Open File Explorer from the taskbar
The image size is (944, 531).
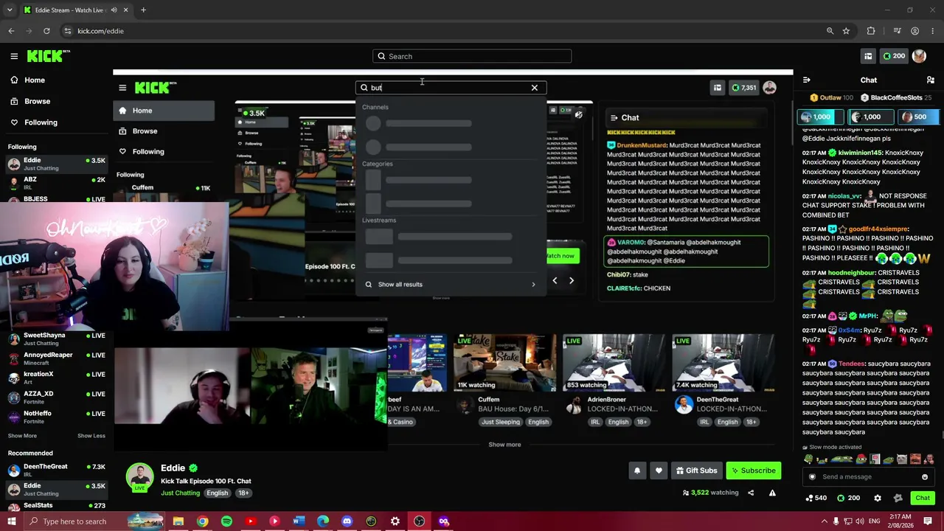coord(178,521)
